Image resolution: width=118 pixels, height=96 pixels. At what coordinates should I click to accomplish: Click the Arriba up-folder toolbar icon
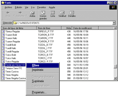pyautogui.click(x=32, y=13)
